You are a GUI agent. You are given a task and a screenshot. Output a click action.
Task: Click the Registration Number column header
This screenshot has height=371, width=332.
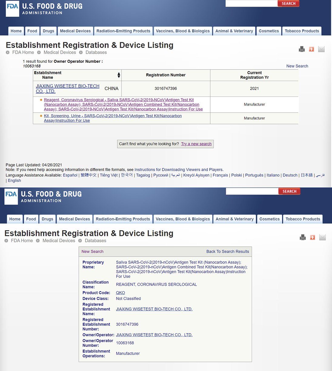(166, 75)
